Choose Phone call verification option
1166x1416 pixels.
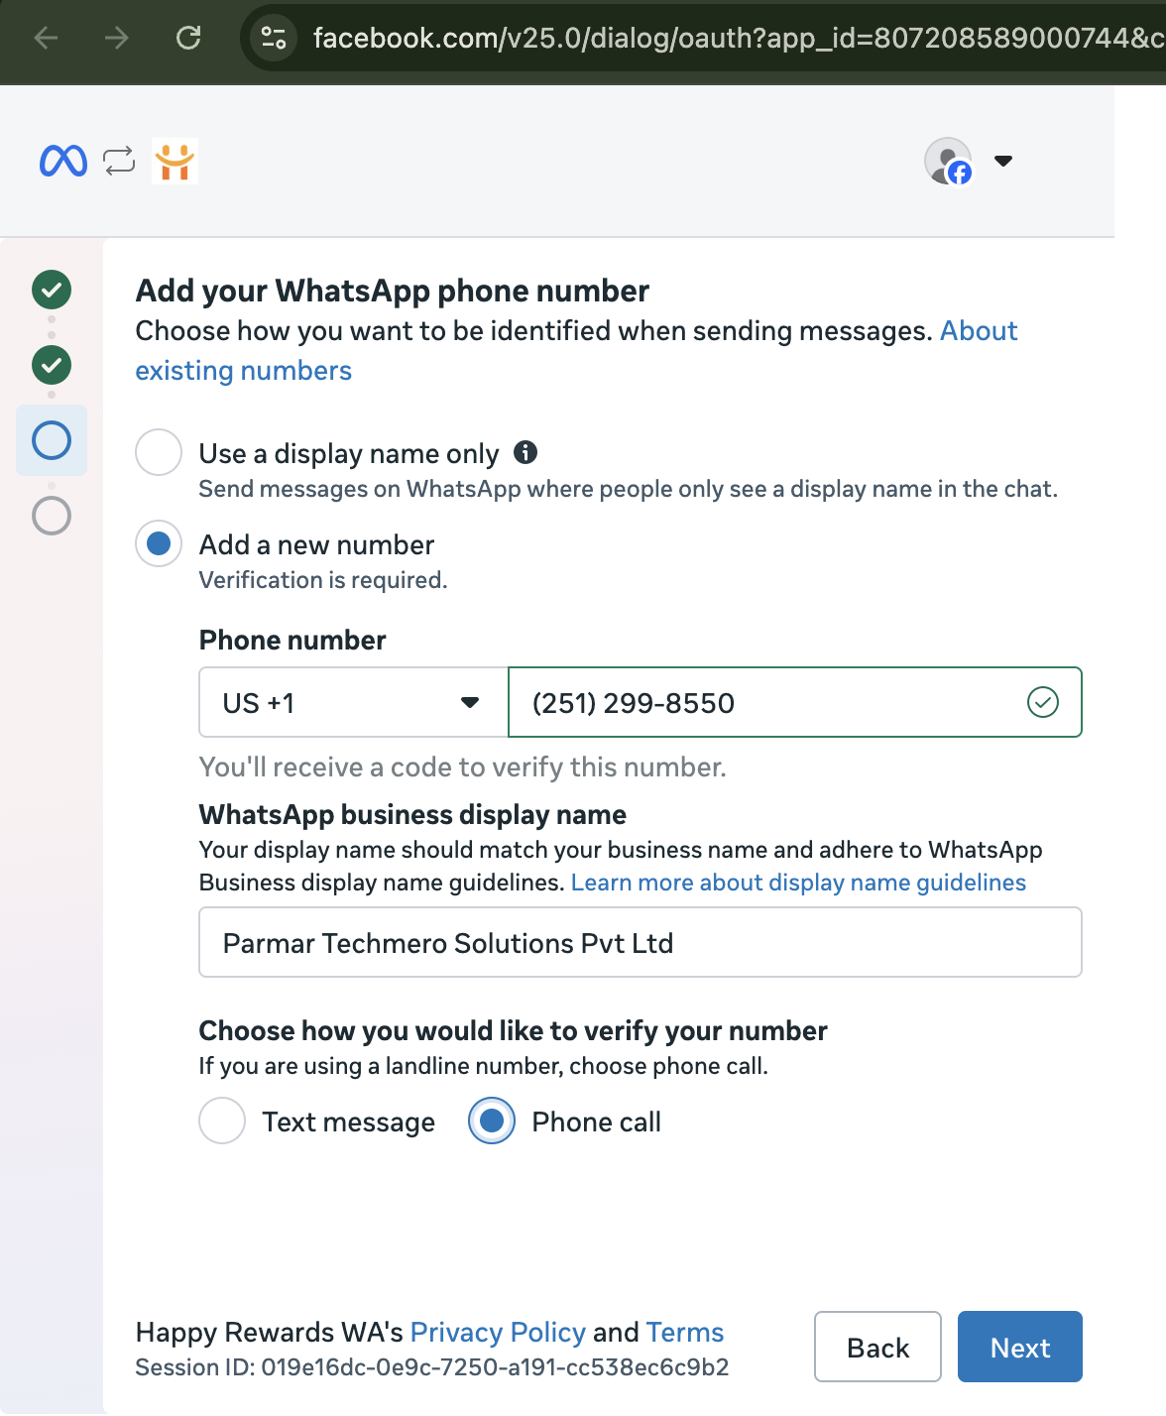click(x=492, y=1121)
